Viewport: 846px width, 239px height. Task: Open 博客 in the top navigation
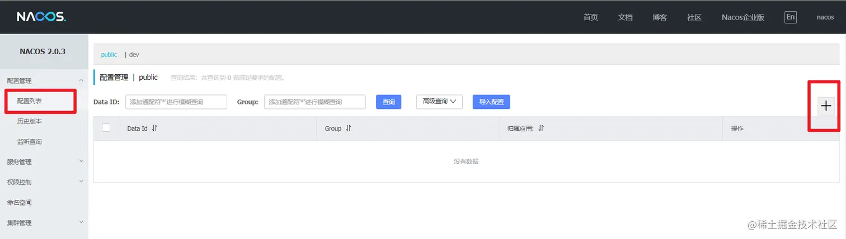point(660,17)
